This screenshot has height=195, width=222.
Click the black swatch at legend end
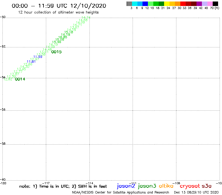[x=215, y=4]
